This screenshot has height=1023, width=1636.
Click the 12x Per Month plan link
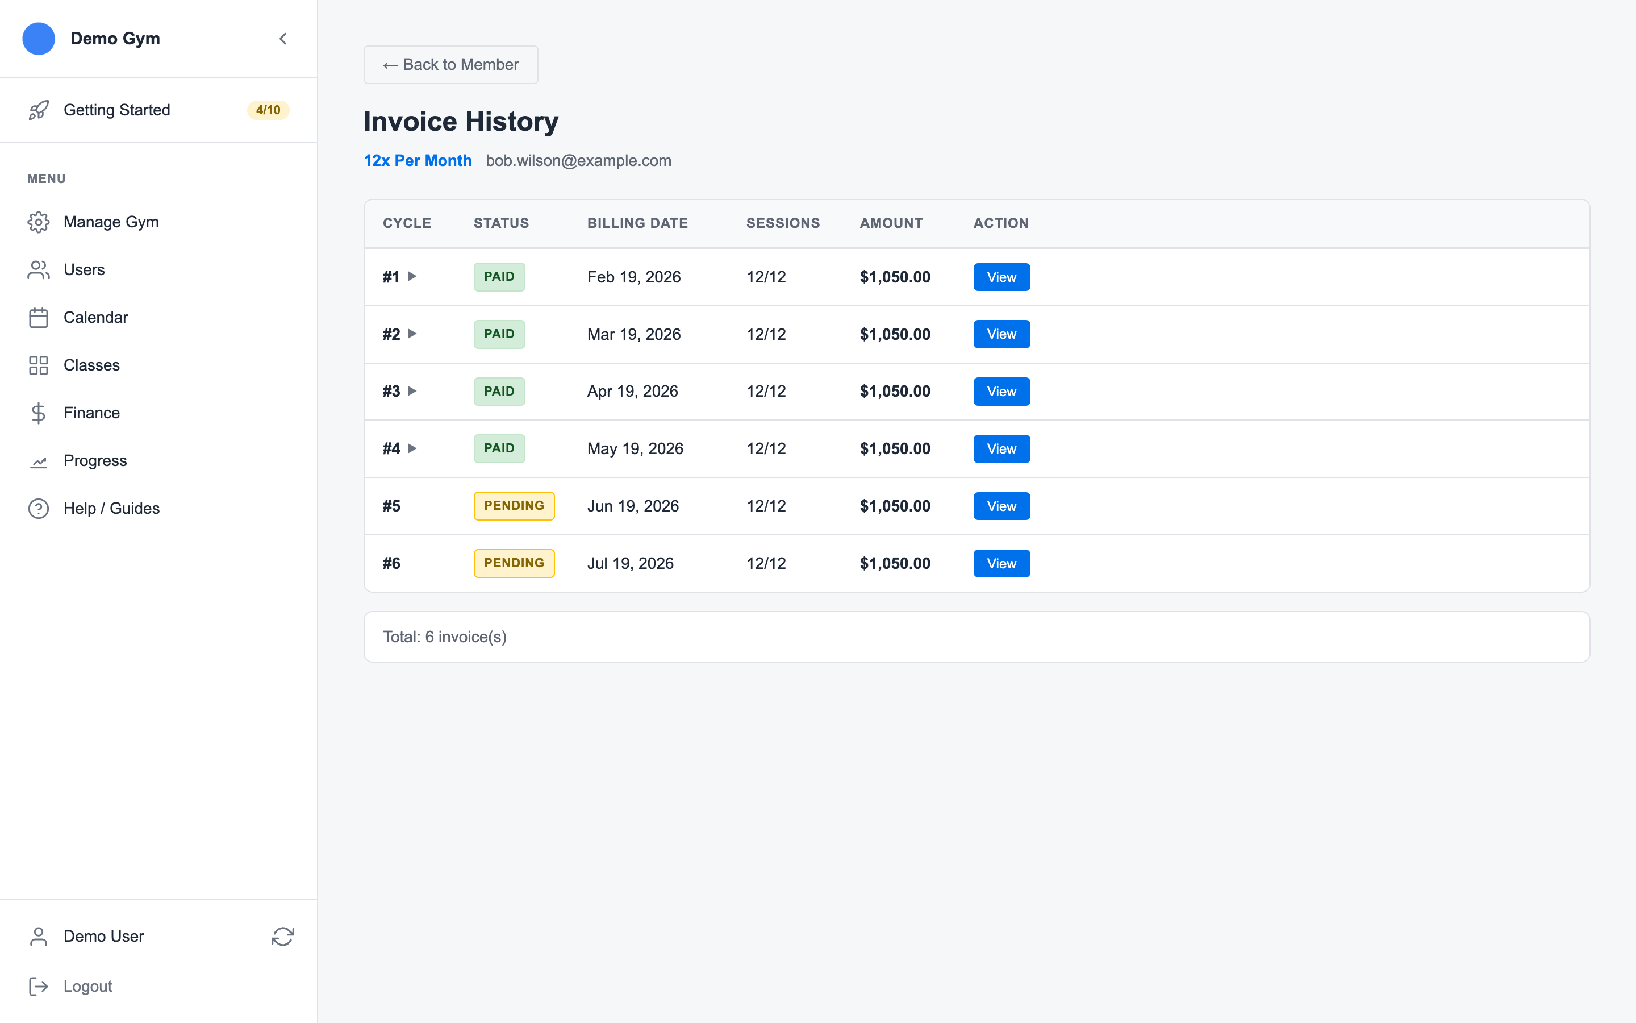[x=418, y=160]
